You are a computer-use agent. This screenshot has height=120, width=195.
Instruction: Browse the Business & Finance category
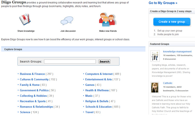click(x=32, y=74)
